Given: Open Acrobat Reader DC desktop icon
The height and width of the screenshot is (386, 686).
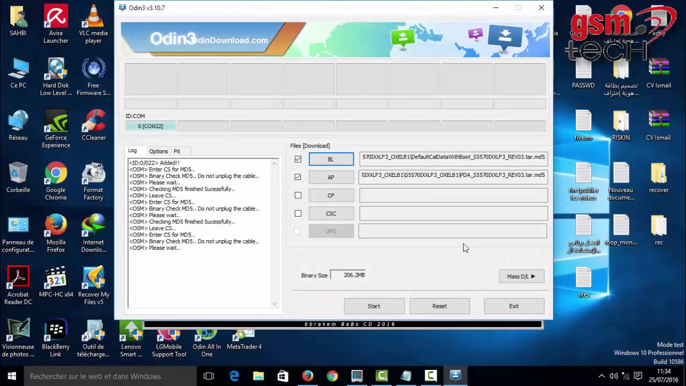Looking at the screenshot, I should [18, 286].
